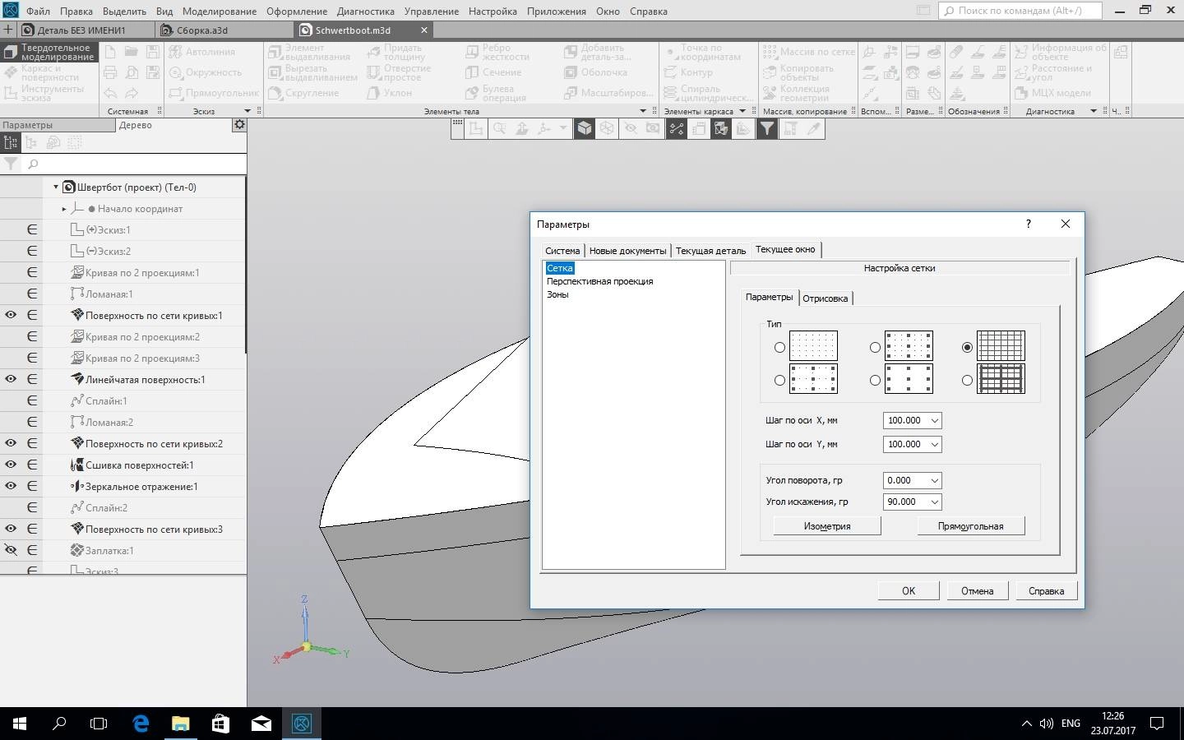Screen dimensions: 1184x740
Task: Open Шаг по оси X dropdown
Action: coord(934,420)
